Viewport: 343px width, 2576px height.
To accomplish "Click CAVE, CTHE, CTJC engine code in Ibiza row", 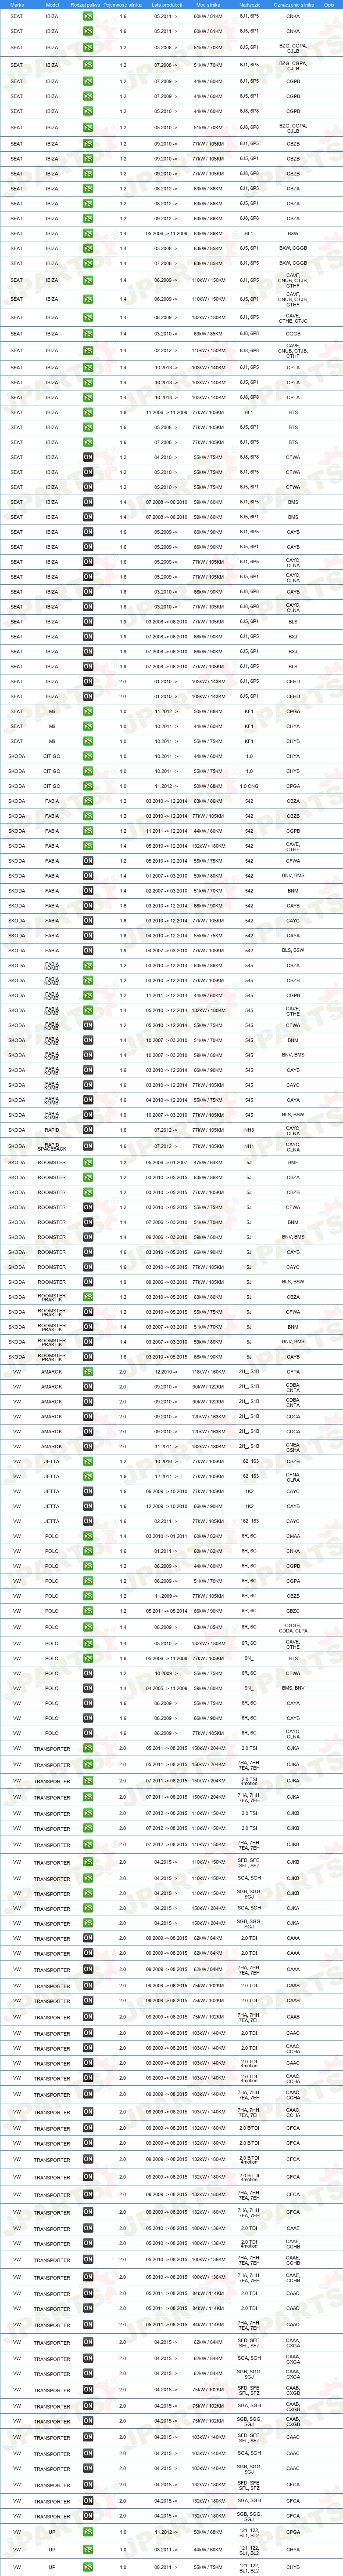I will 293,317.
